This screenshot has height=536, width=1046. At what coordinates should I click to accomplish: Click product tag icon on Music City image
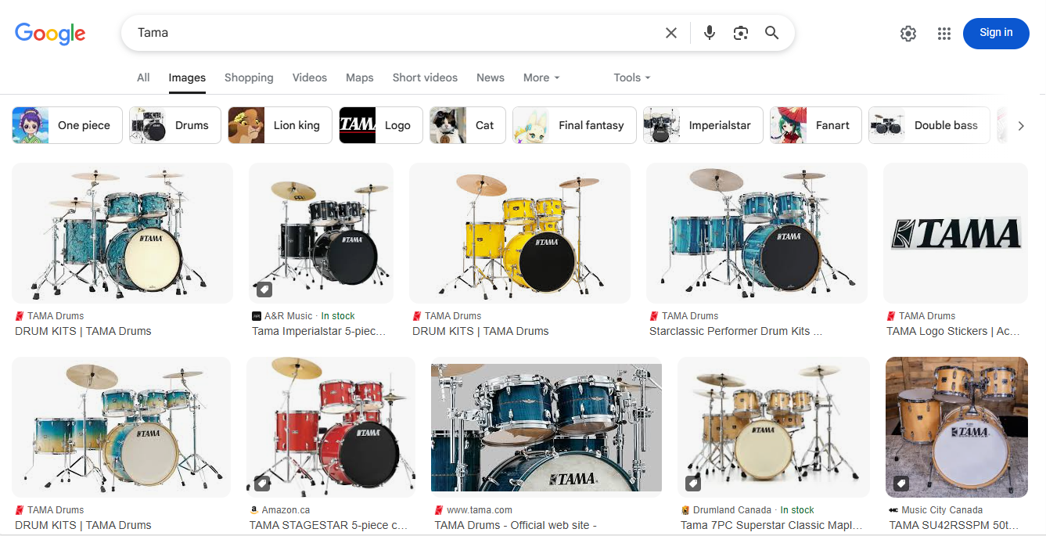click(x=900, y=484)
